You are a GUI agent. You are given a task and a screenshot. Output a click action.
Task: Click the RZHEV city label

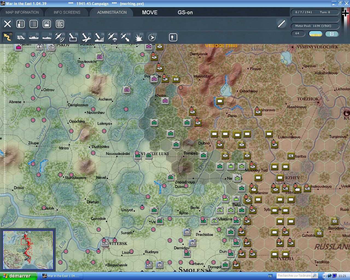click(292, 178)
